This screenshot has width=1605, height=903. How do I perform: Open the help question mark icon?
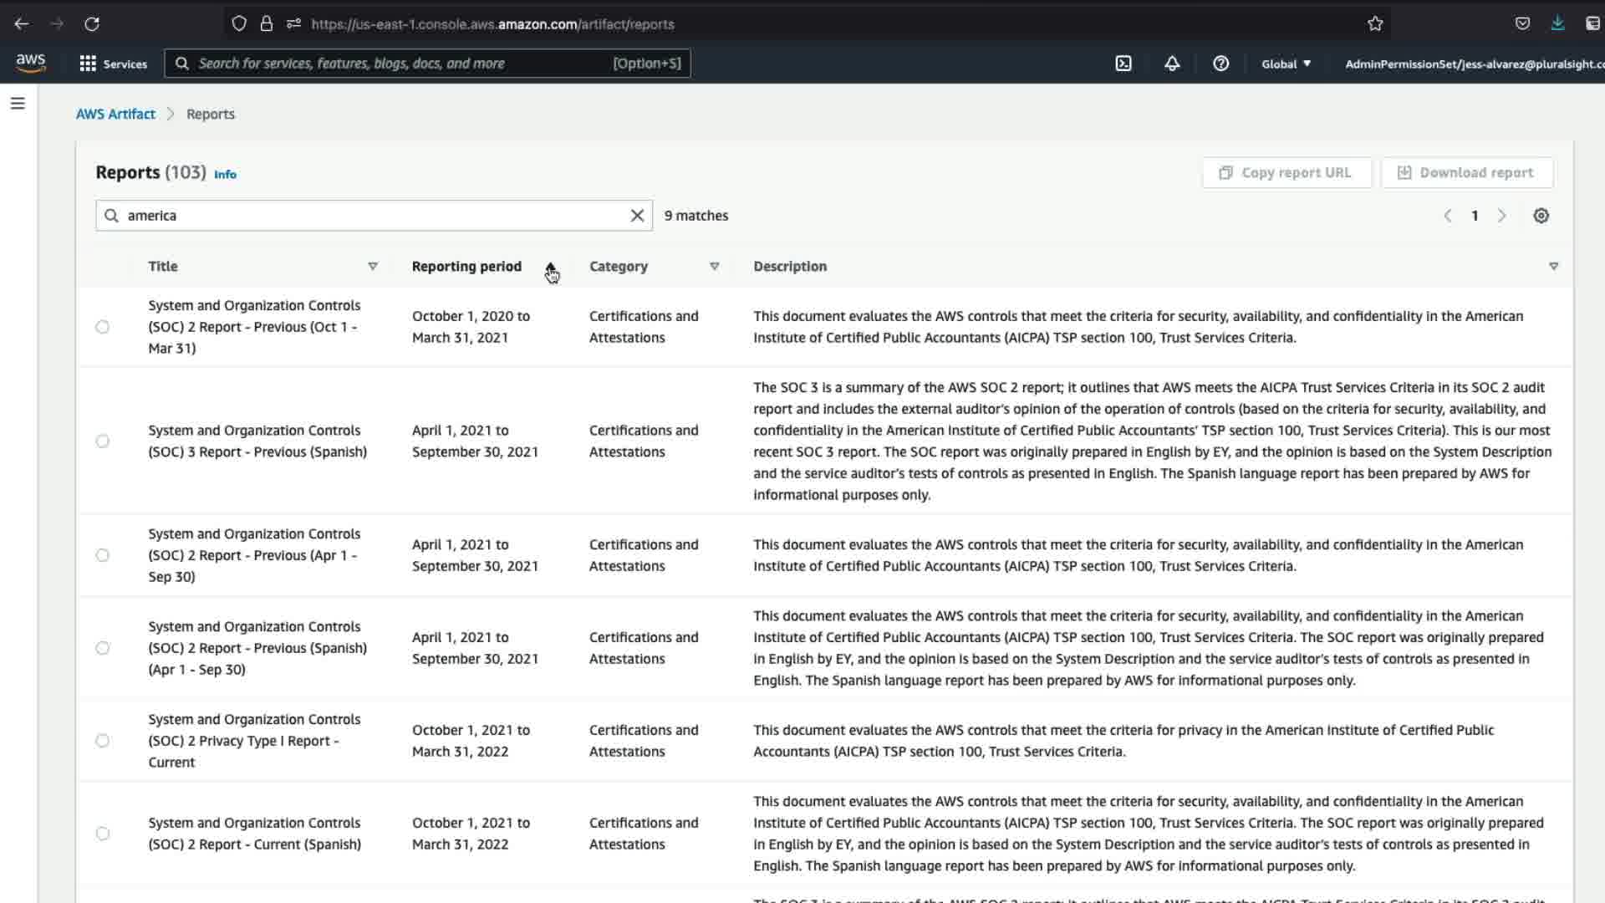coord(1220,64)
